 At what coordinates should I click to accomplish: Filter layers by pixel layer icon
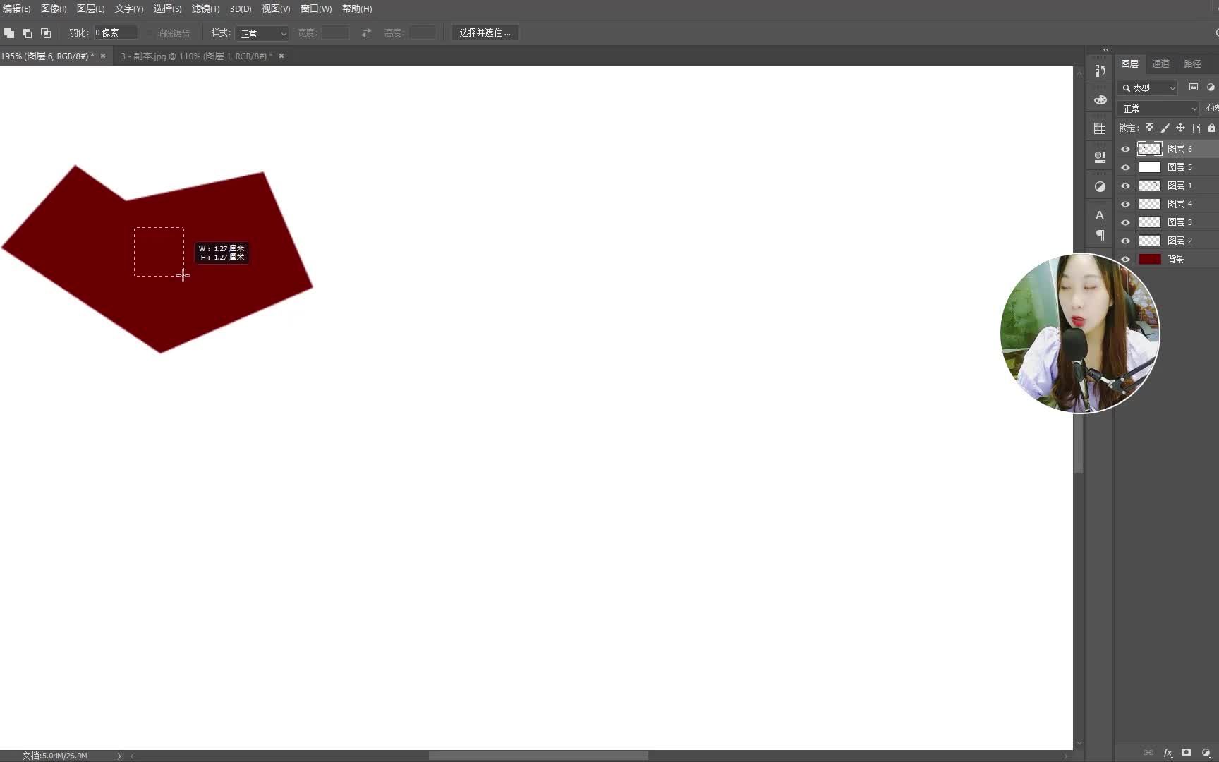1194,87
